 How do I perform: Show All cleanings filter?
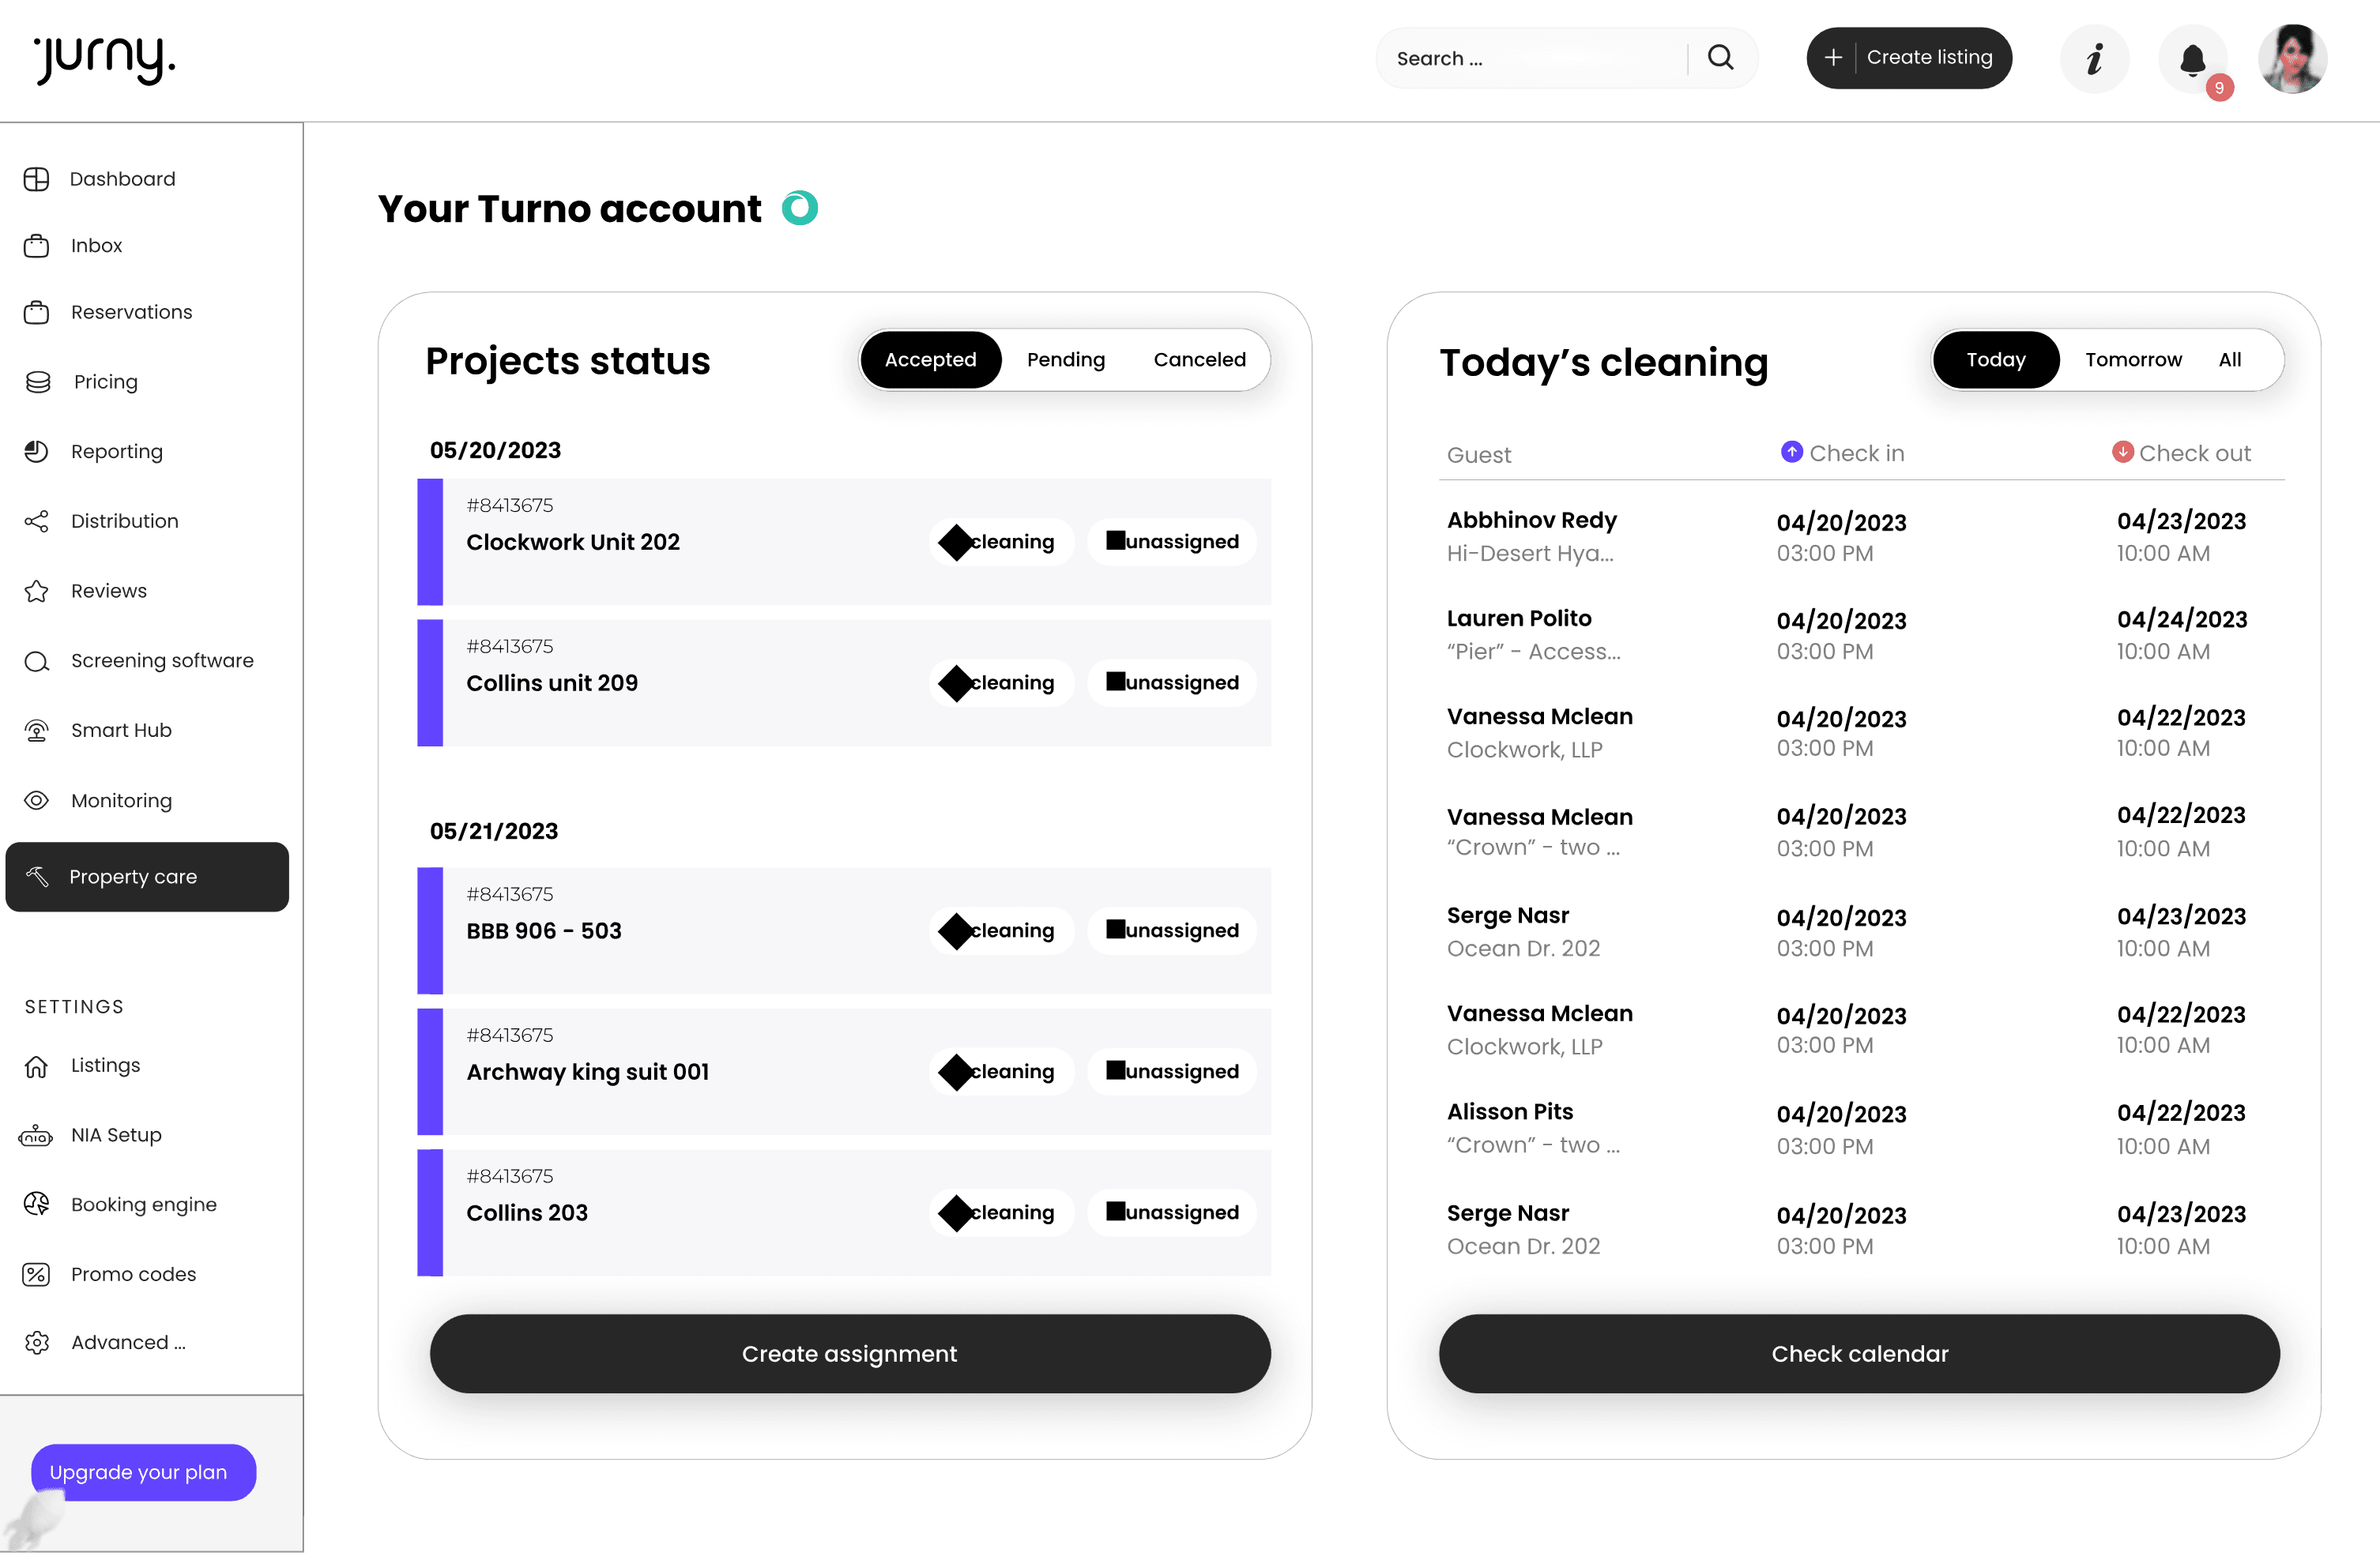click(2229, 359)
